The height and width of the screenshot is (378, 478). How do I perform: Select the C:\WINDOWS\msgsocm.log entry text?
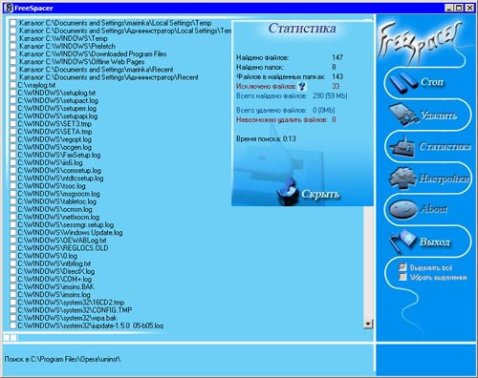click(58, 194)
